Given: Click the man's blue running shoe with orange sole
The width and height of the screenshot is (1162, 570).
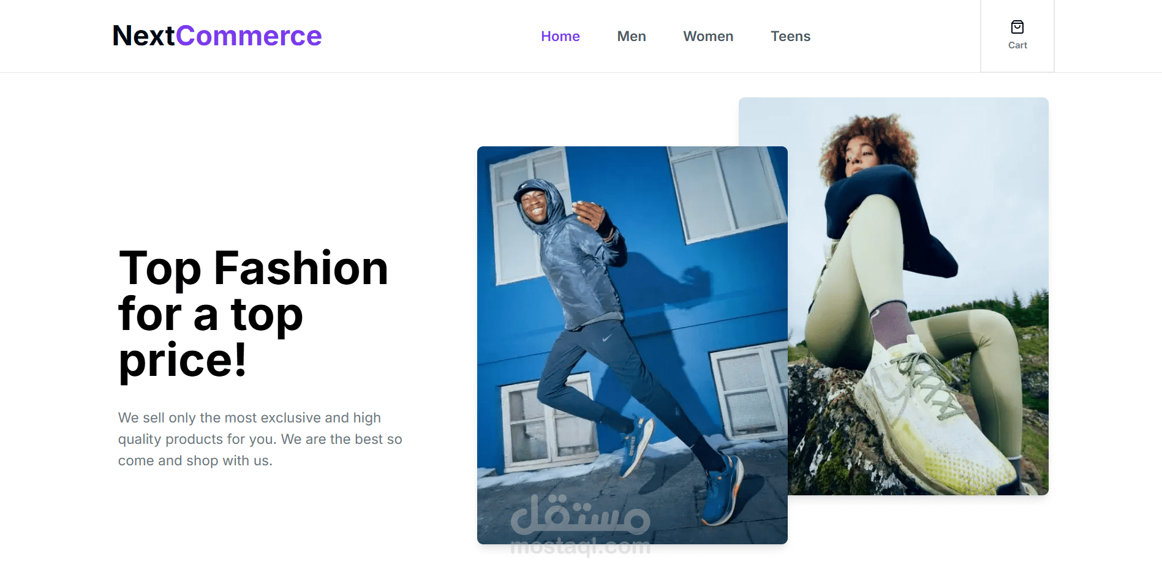Looking at the screenshot, I should coord(723,490).
